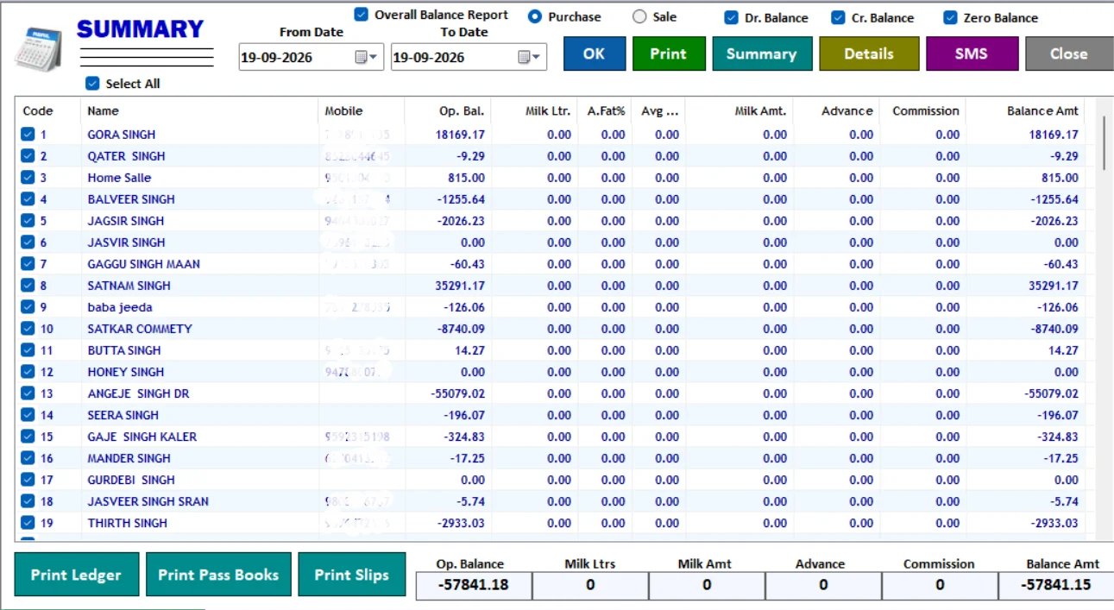
Task: Uncheck row checkbox for GORA SINGH
Action: click(x=28, y=135)
